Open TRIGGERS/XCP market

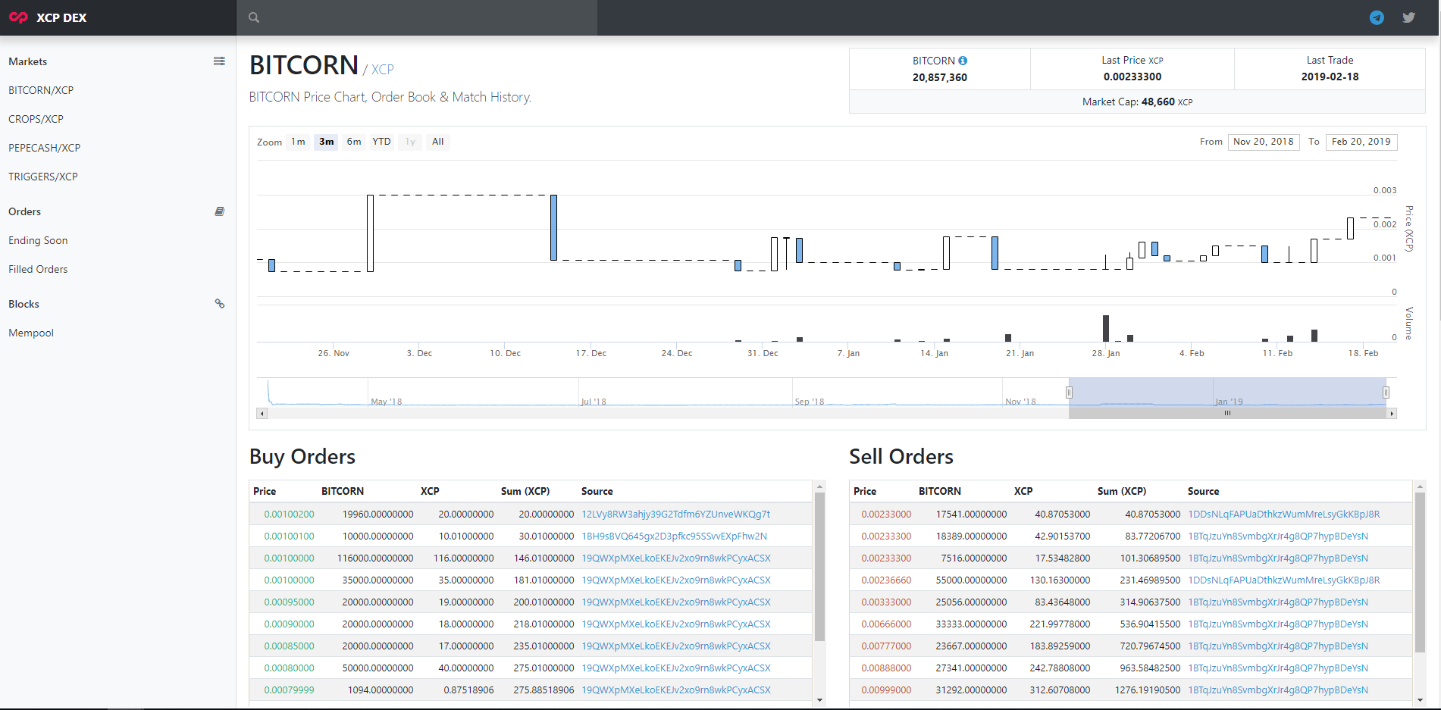point(43,177)
